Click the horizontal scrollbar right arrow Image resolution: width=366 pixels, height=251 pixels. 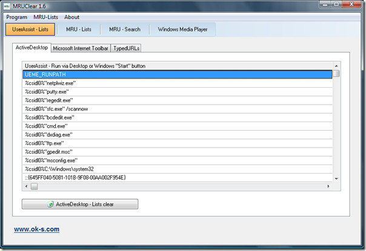pos(328,186)
